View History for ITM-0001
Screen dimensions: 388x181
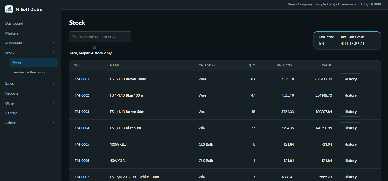(x=351, y=79)
